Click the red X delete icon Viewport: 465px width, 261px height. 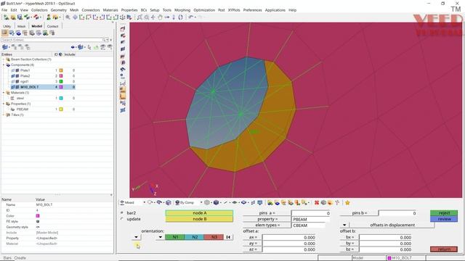coord(317,202)
